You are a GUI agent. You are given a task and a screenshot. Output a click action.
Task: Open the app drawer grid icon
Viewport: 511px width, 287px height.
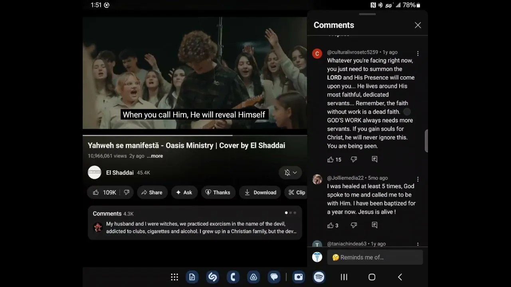[174, 277]
